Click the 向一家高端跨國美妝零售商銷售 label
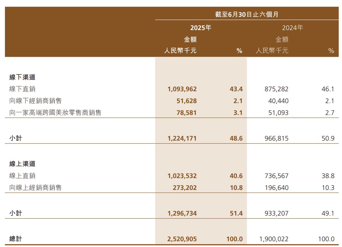This screenshot has height=247, width=342. [55, 112]
